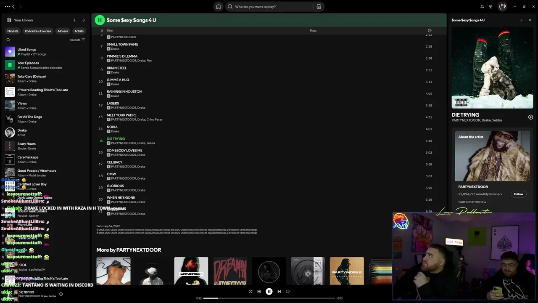This screenshot has width=538, height=303.
Task: Open Chino Pacas artist link on MEET YOUR PADRE
Action: pos(155,120)
